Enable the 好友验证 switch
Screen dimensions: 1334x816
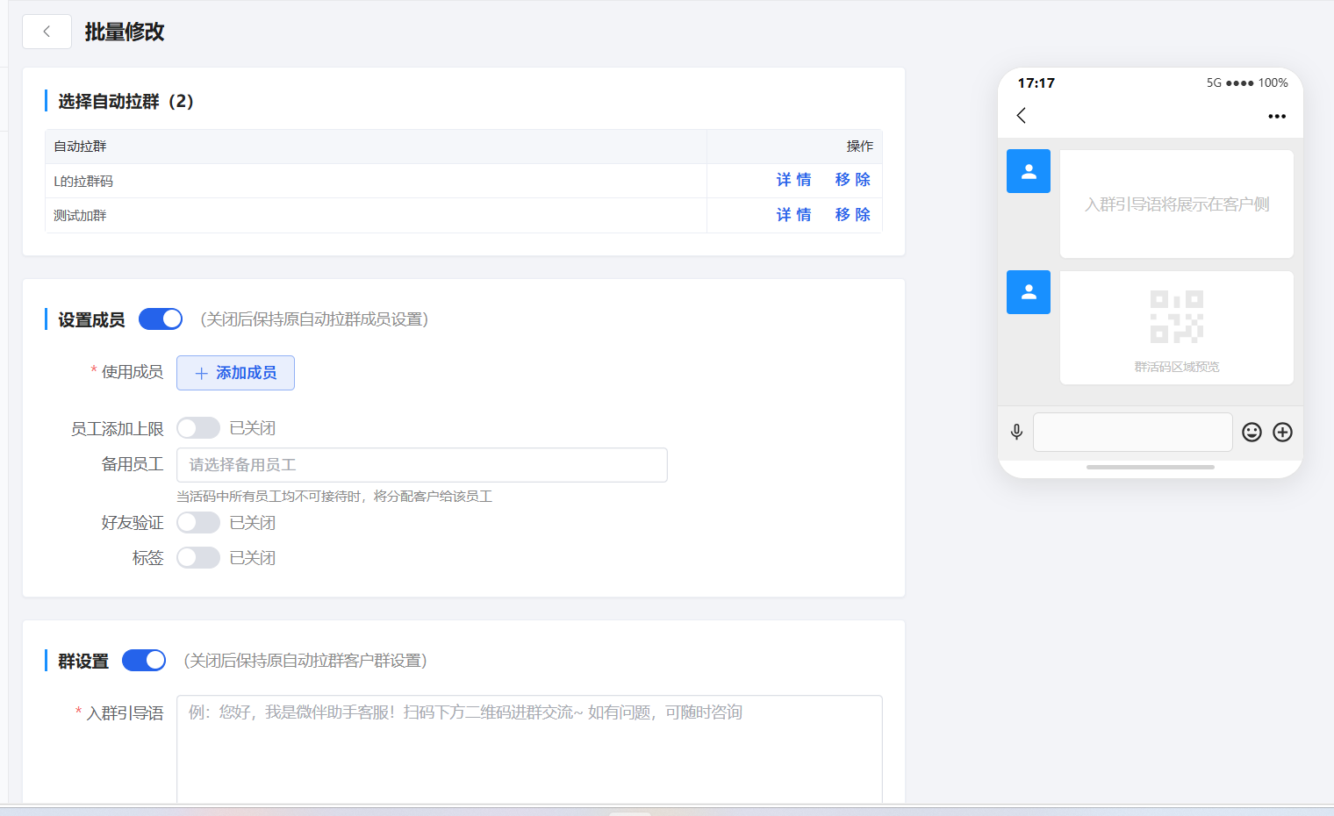coord(198,523)
